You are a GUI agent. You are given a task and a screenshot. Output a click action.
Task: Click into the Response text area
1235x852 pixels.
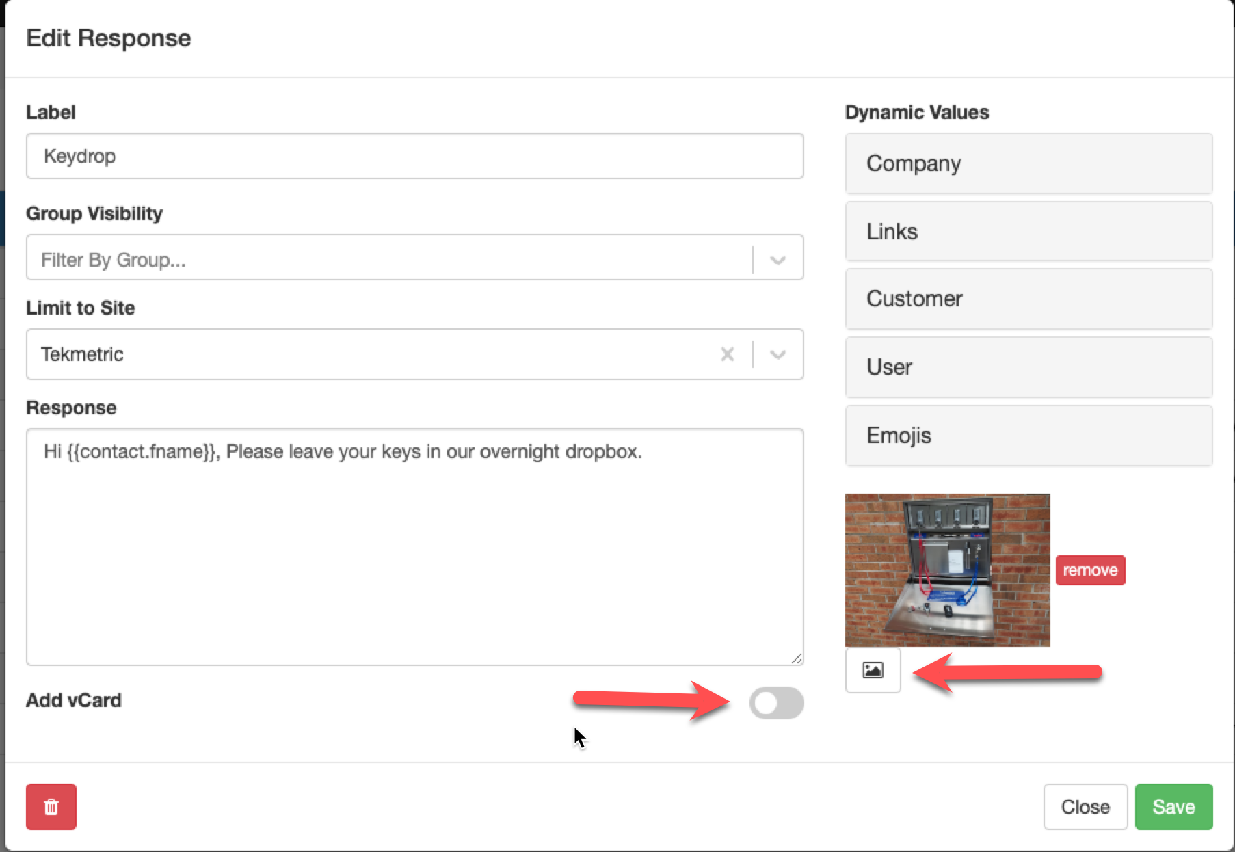[414, 547]
